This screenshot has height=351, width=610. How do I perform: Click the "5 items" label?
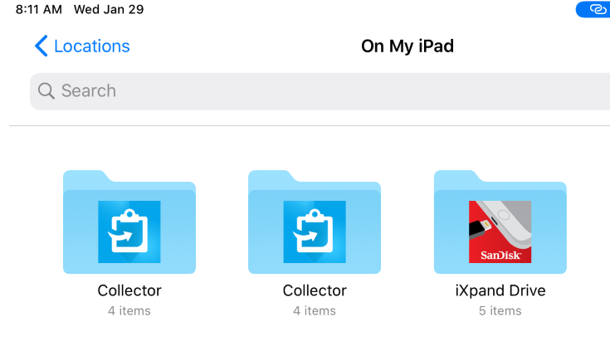(500, 311)
